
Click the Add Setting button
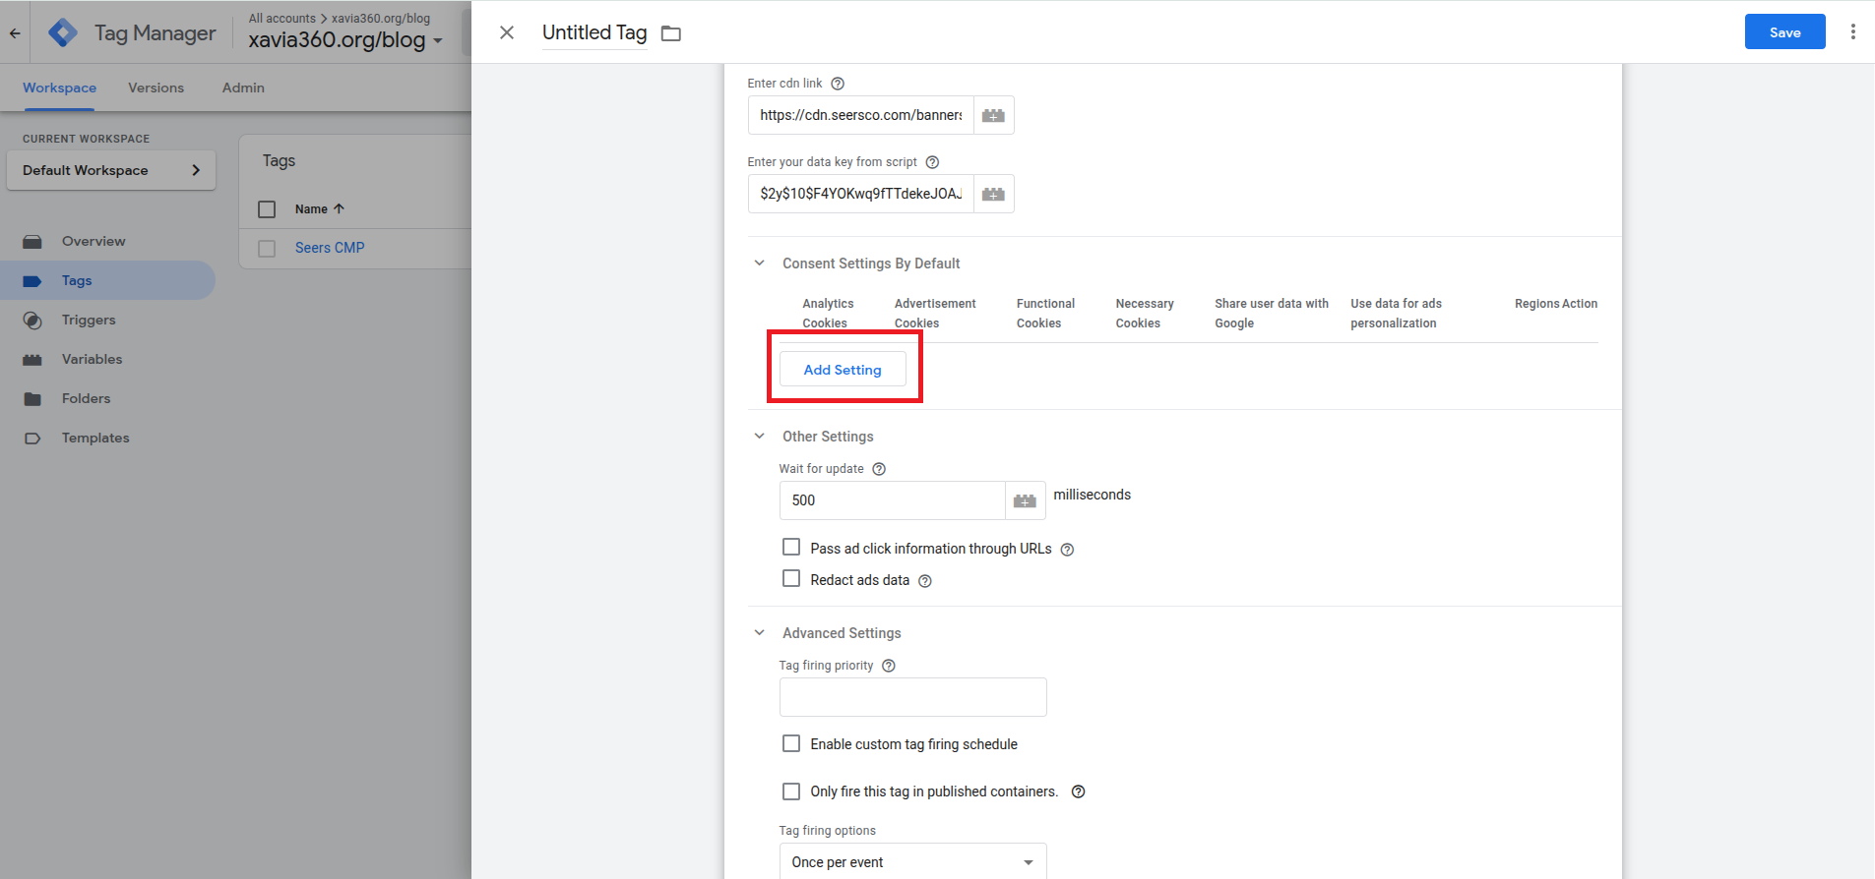[843, 370]
